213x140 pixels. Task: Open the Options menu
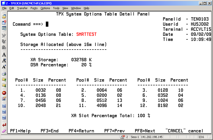(x=45, y=8)
